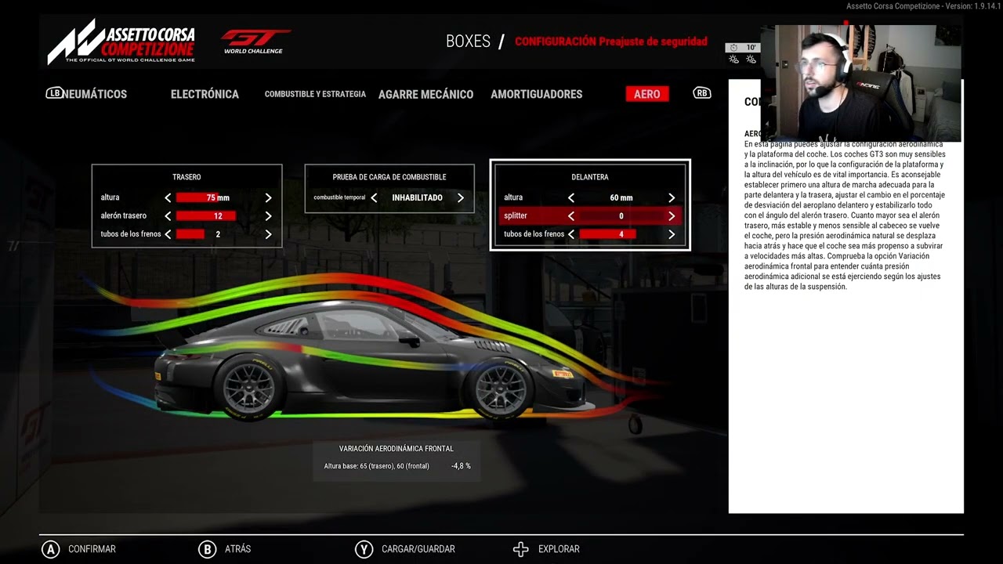Decrease rear tubos de los frenos
Viewport: 1003px width, 564px height.
[x=168, y=234]
